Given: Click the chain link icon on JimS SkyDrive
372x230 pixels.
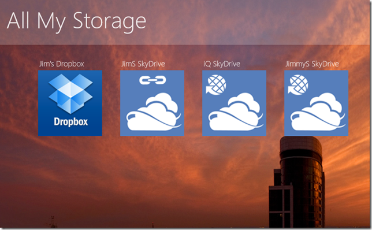Looking at the screenshot, I should click(x=152, y=80).
